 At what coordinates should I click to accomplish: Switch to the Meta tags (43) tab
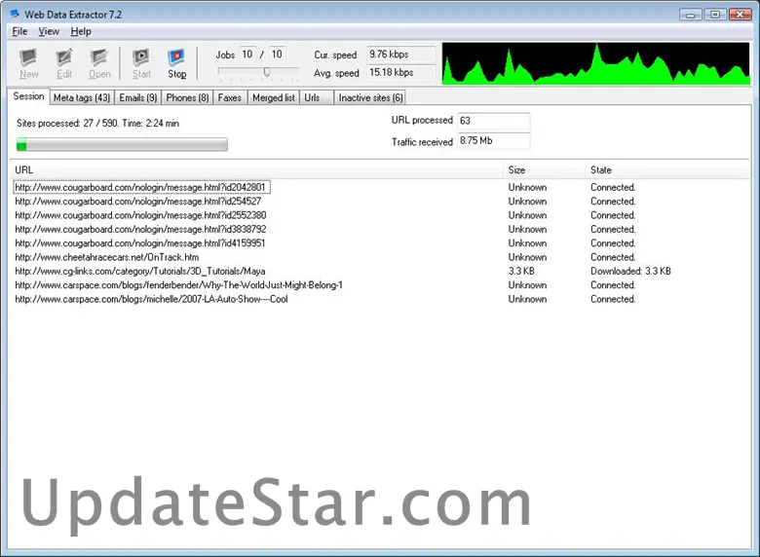coord(82,97)
